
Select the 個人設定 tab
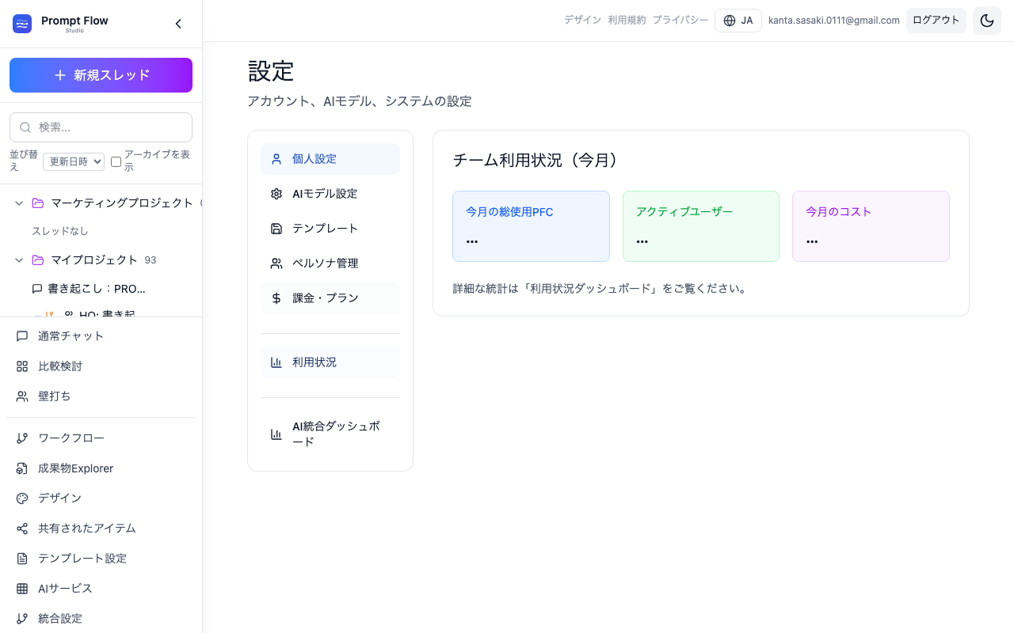pos(330,159)
